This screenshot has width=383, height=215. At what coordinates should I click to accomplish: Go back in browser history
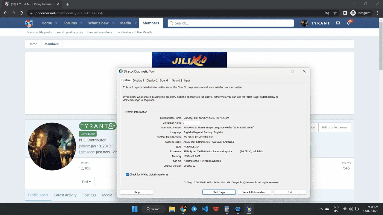(x=5, y=13)
